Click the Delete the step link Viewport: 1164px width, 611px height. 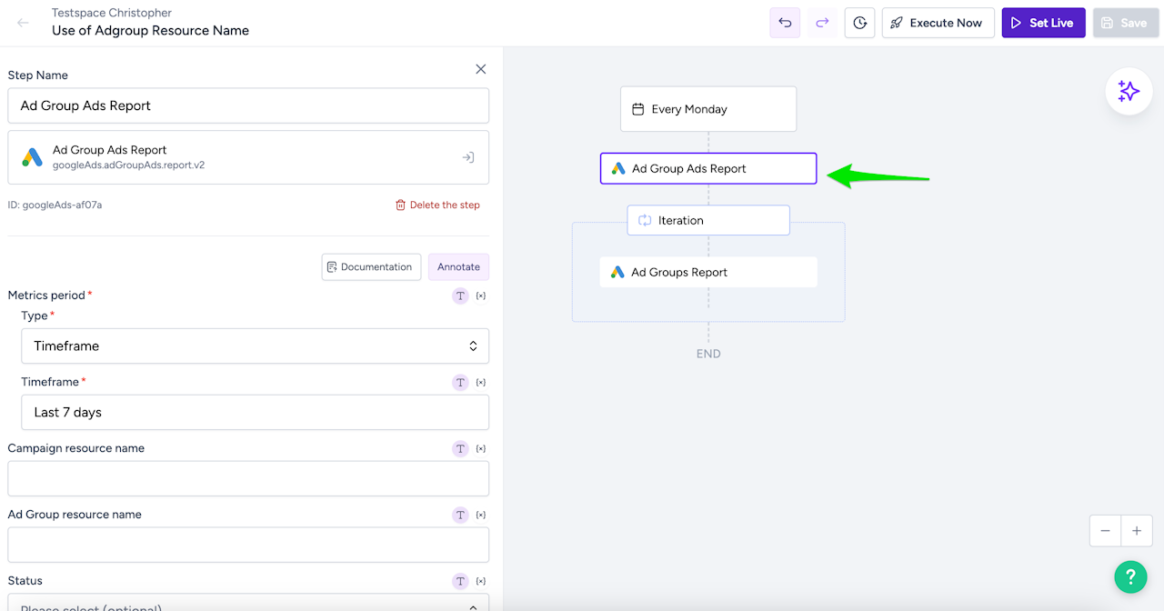[437, 205]
